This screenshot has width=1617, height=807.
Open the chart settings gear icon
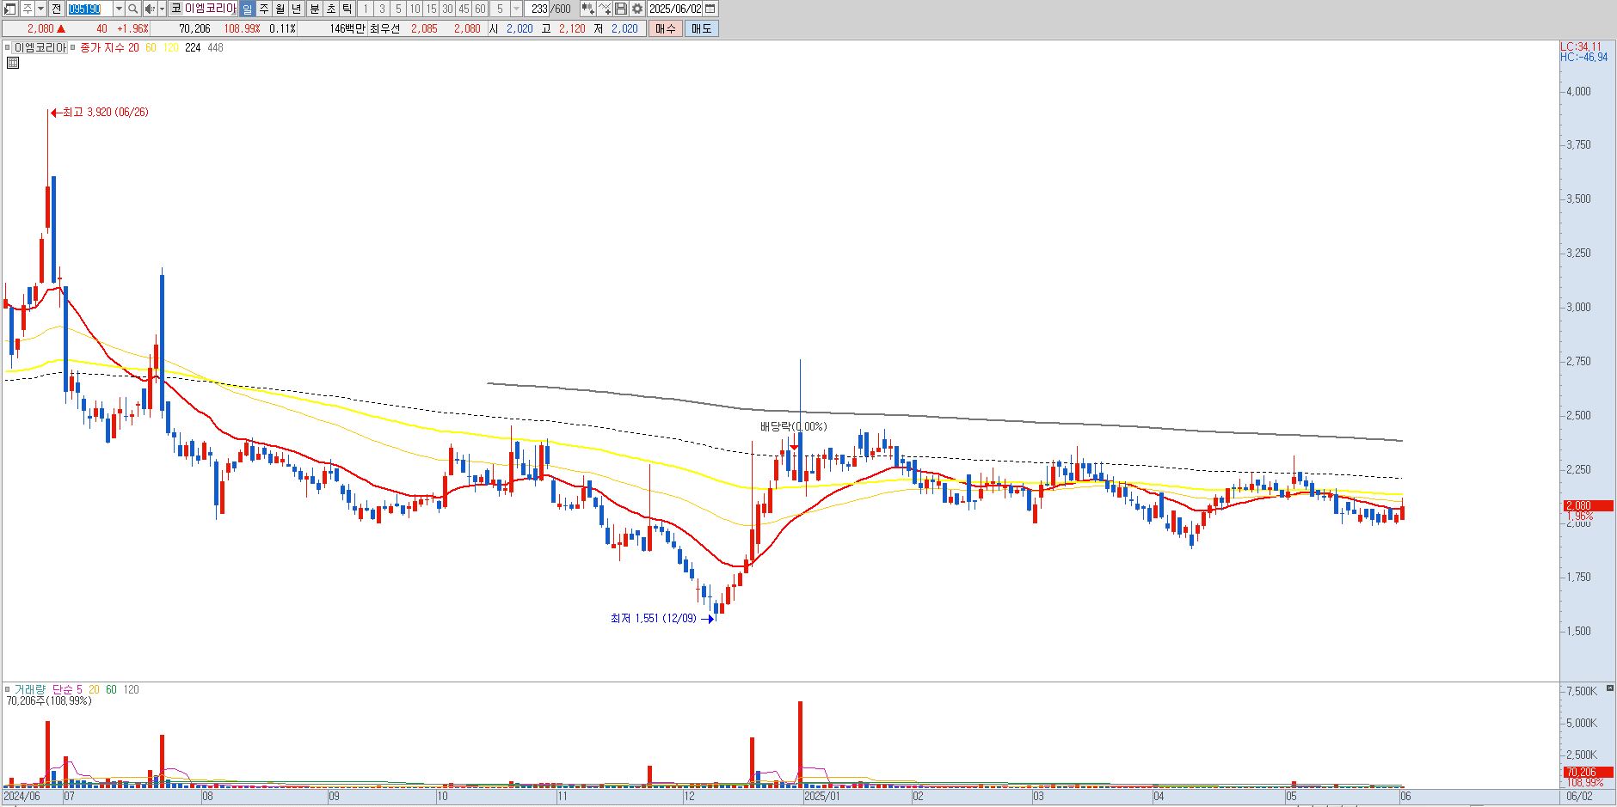[636, 9]
